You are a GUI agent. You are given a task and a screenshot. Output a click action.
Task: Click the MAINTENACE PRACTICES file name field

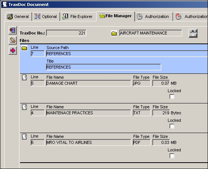pyautogui.click(x=89, y=113)
